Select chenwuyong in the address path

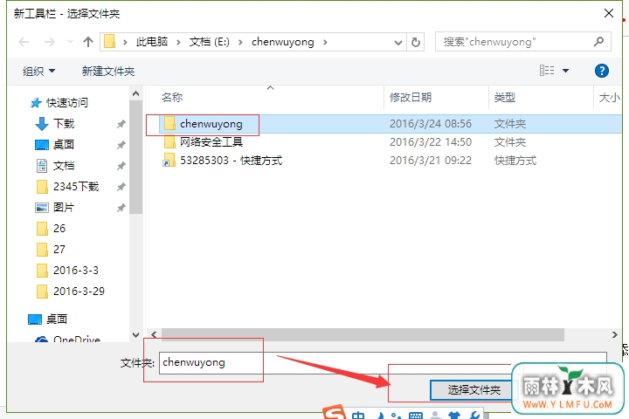coord(282,42)
